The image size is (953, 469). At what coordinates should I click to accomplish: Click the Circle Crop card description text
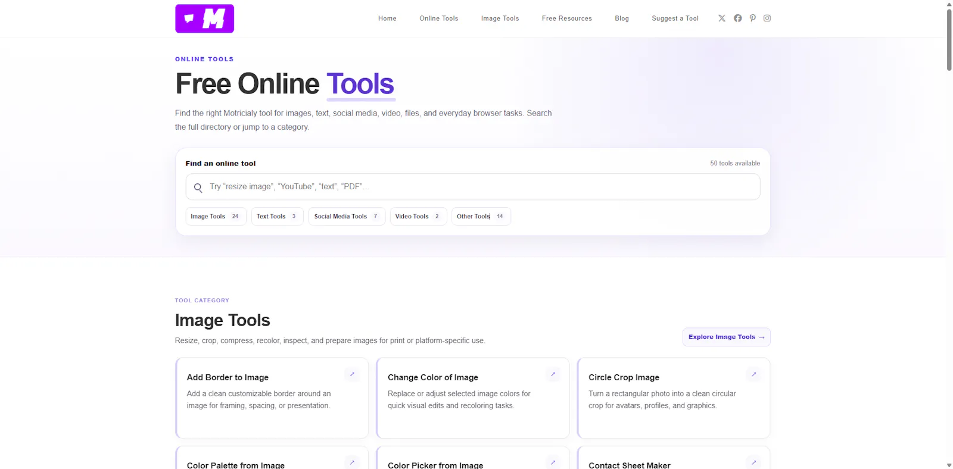coord(662,399)
